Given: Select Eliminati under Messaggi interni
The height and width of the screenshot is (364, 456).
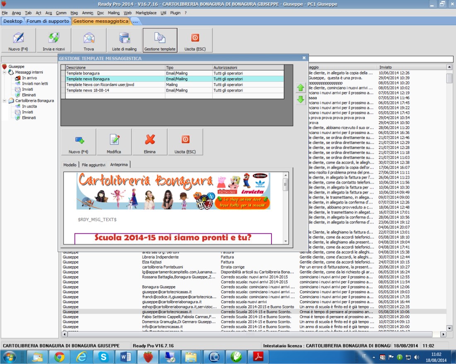Looking at the screenshot, I should point(29,95).
